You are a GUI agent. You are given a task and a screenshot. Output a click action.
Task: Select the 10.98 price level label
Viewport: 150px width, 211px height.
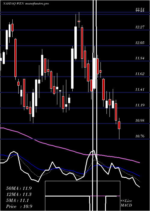140,121
